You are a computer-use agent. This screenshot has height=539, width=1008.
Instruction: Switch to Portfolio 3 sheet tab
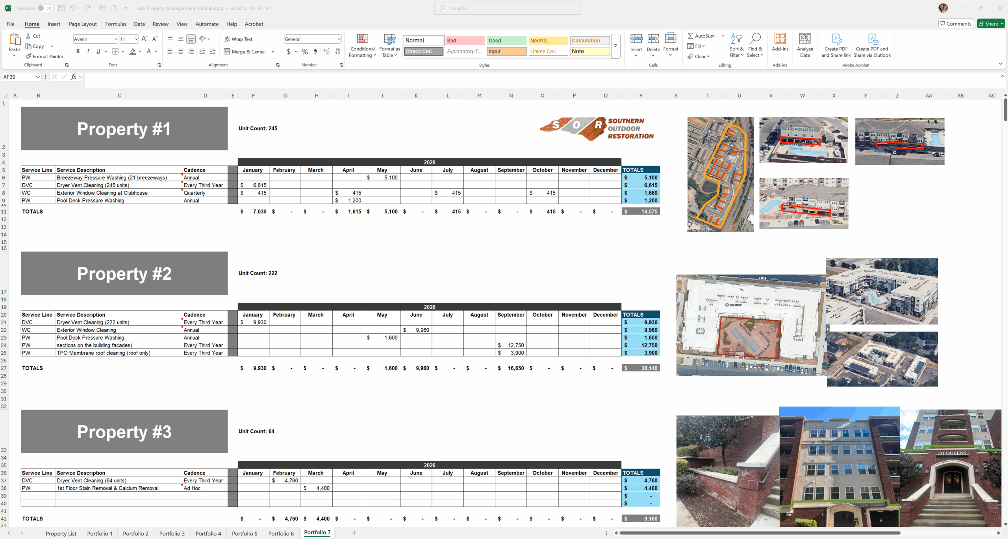[172, 533]
